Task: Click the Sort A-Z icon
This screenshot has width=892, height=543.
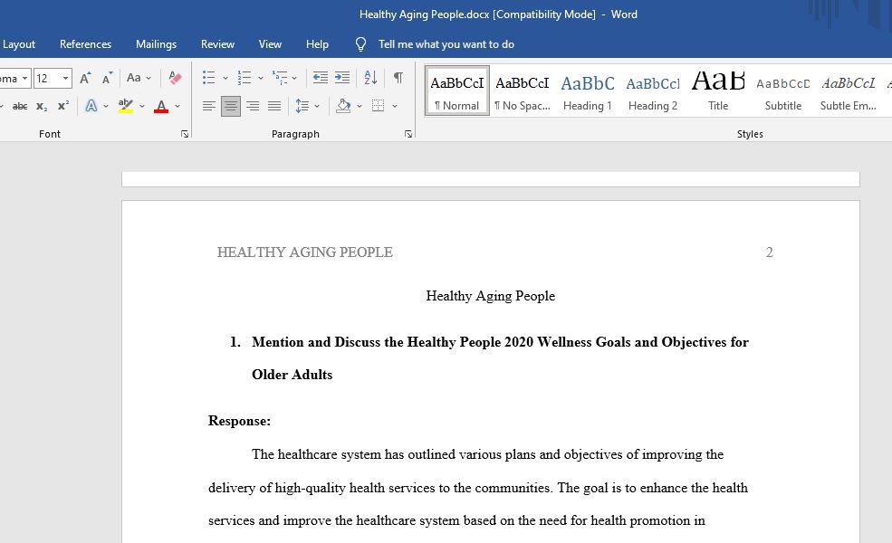Action: 370,78
